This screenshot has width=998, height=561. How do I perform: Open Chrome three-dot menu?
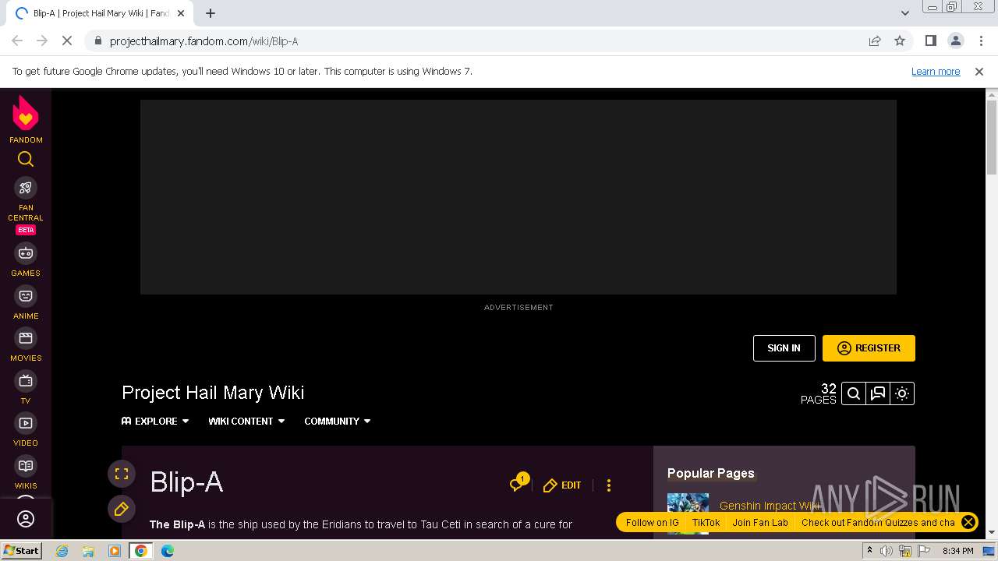(x=981, y=41)
